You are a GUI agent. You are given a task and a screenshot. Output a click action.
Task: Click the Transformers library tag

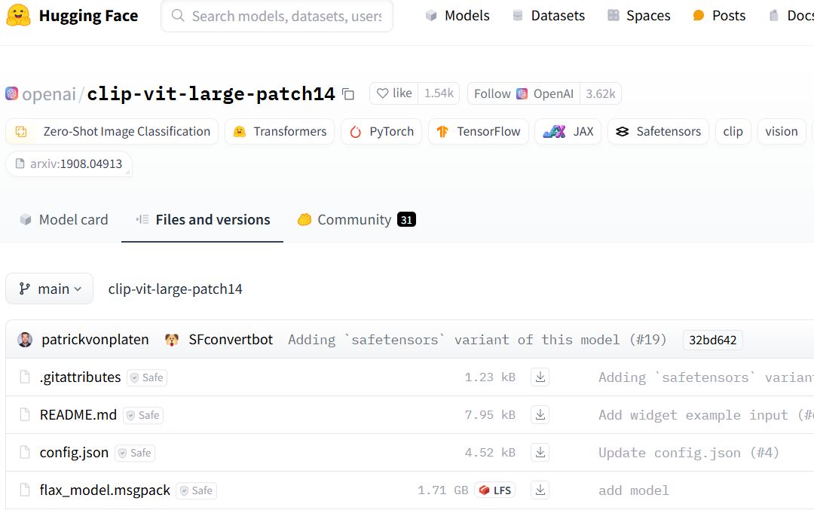coord(280,131)
